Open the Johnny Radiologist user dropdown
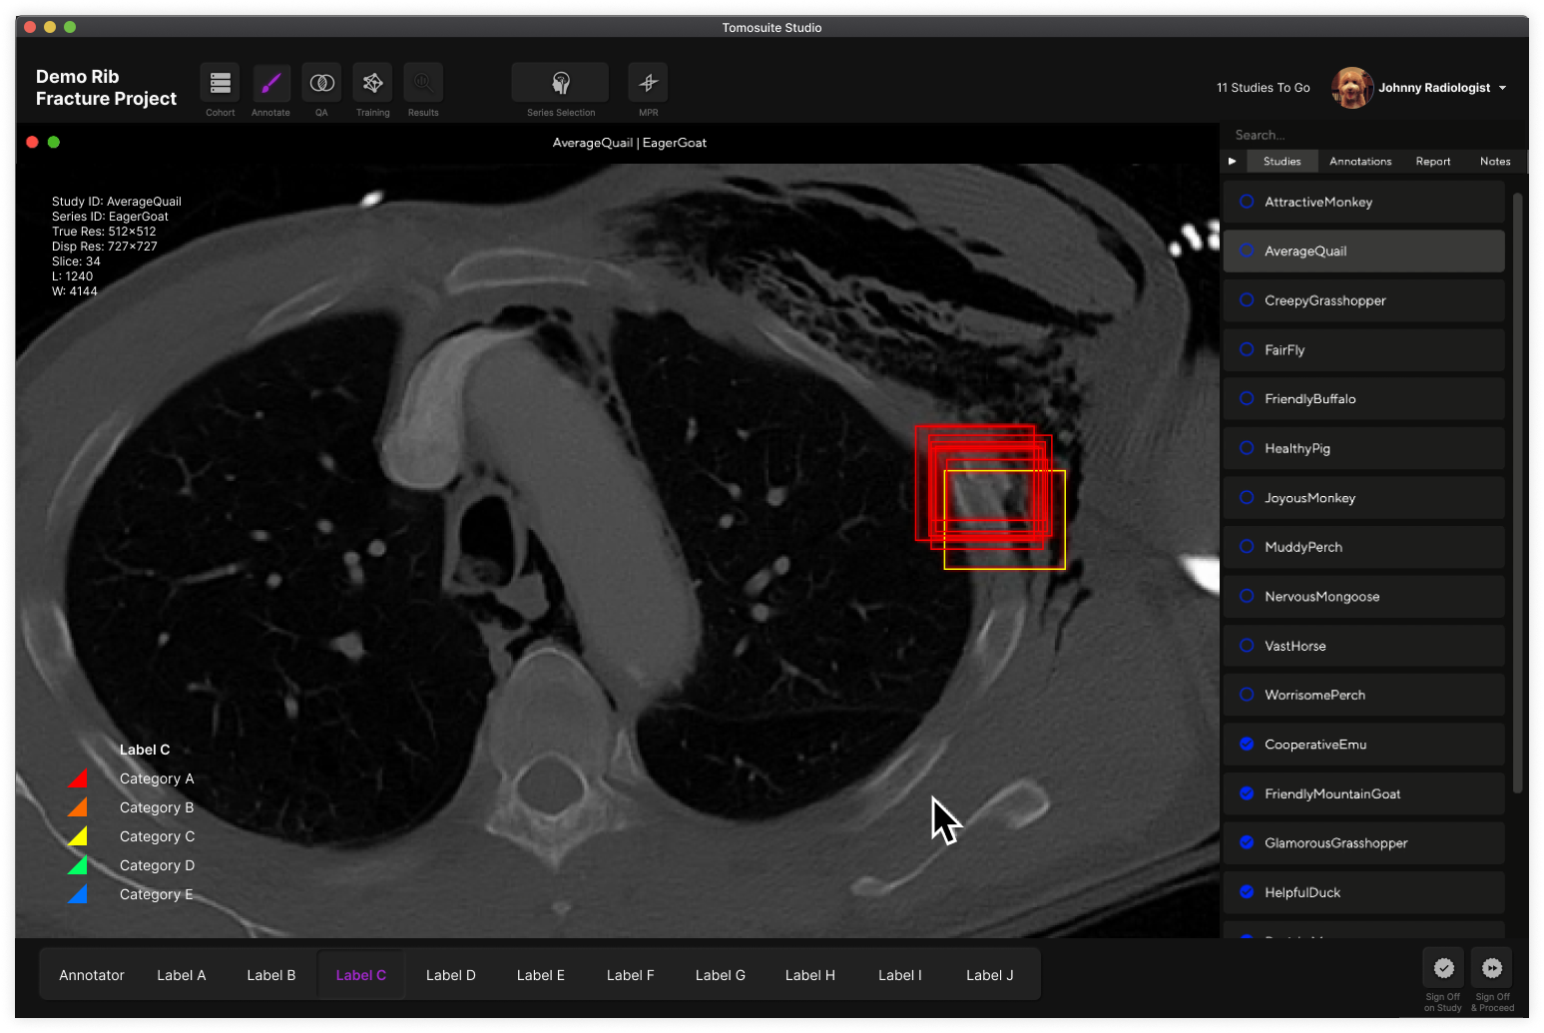The image size is (1544, 1033). coord(1502,88)
